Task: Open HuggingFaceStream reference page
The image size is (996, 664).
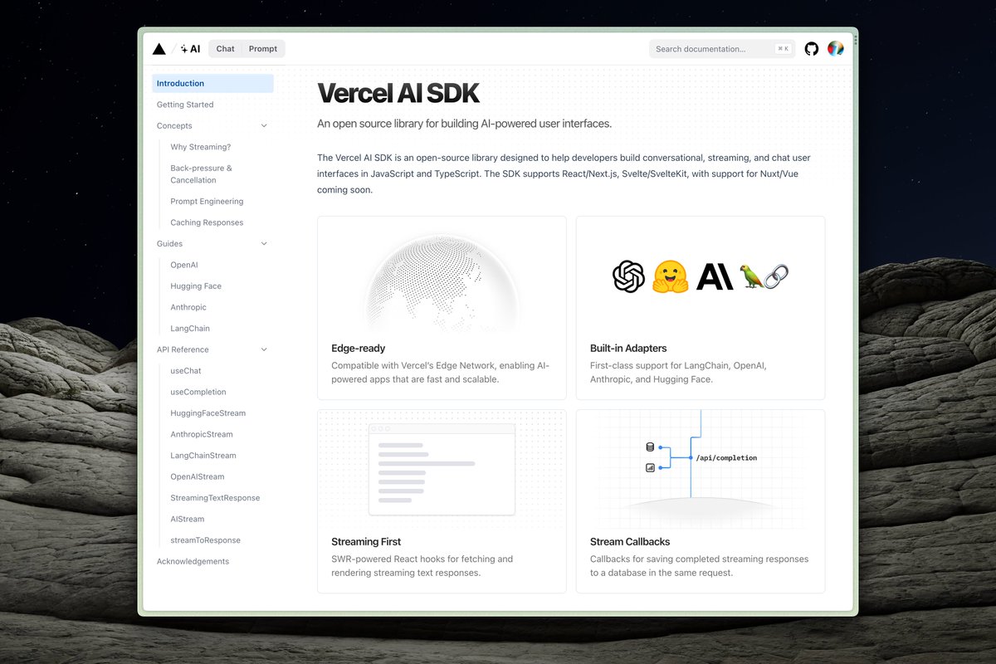Action: 208,413
